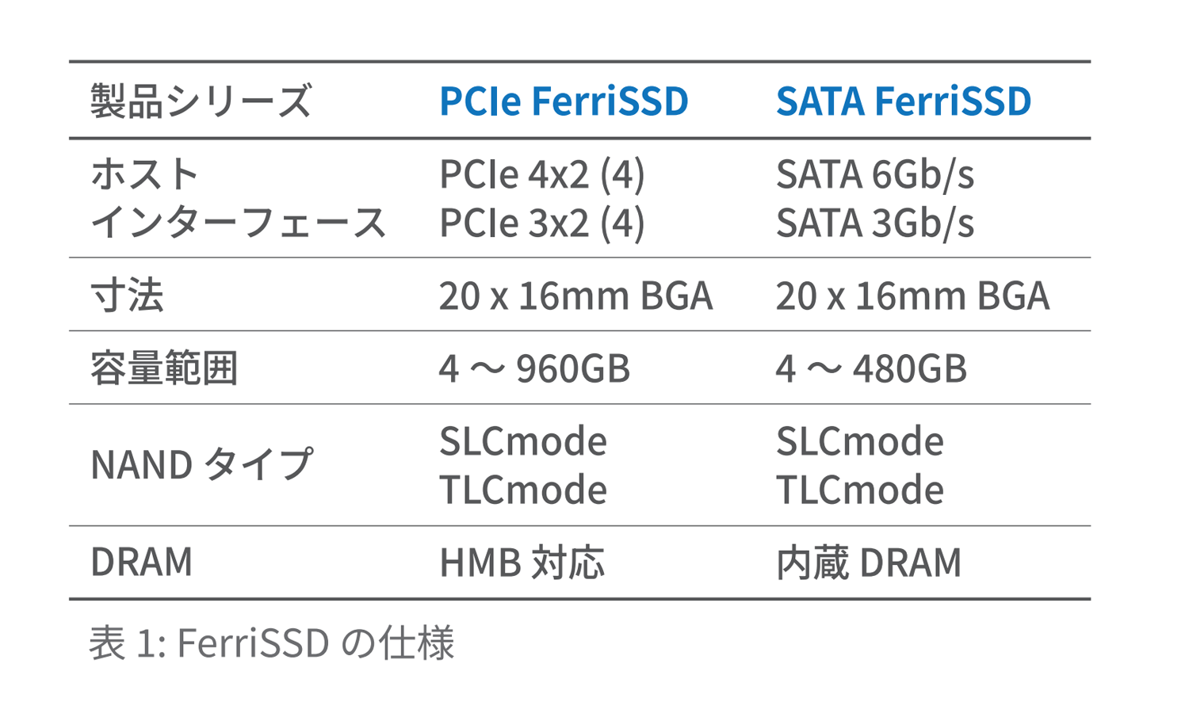Select the 内蔵 DRAM cell
Screen dimensions: 1189x717
point(868,563)
